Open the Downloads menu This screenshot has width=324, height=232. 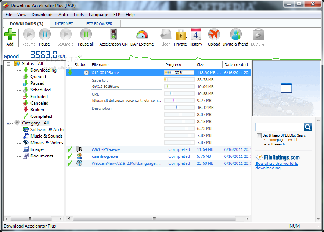(42, 15)
